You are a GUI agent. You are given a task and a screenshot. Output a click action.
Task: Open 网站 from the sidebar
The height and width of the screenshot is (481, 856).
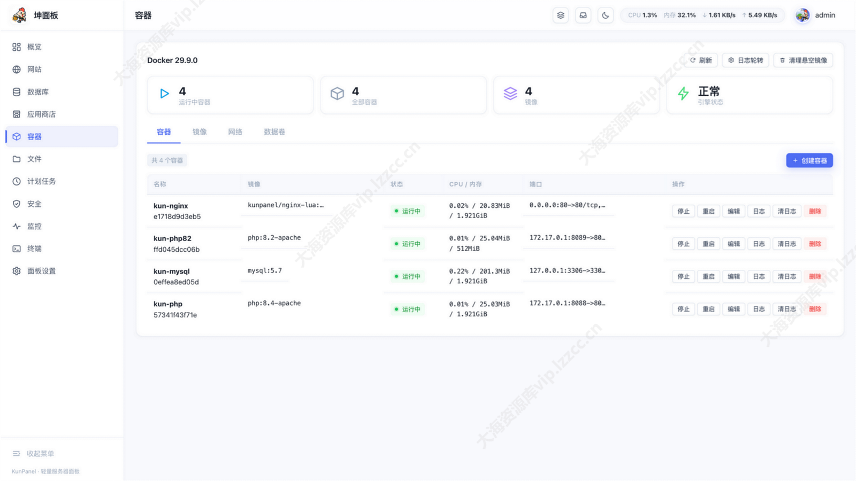[62, 69]
